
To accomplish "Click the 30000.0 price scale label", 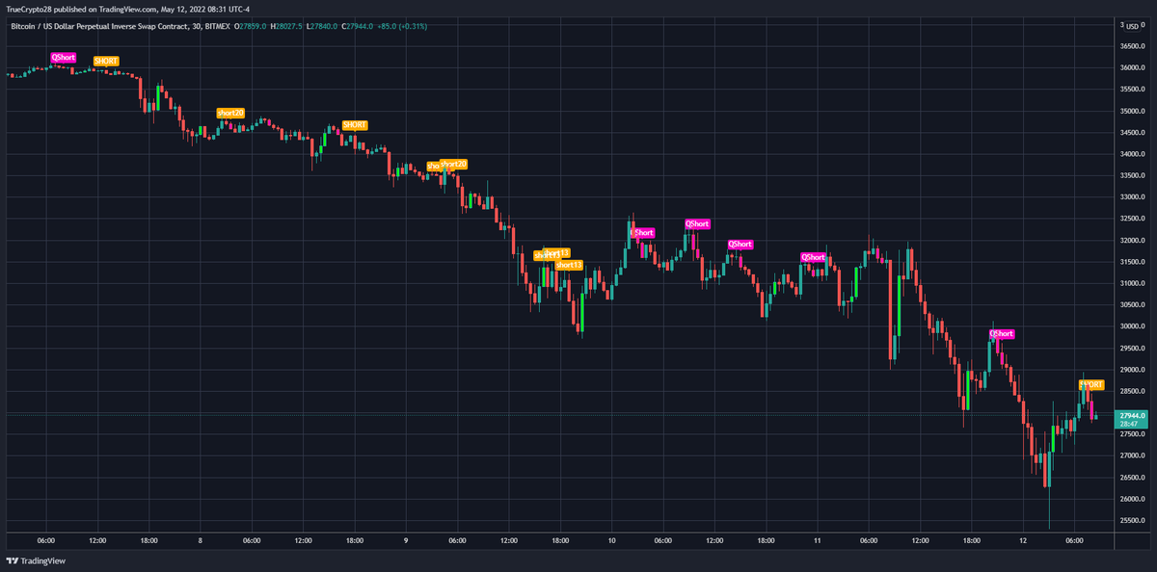I will pos(1132,326).
